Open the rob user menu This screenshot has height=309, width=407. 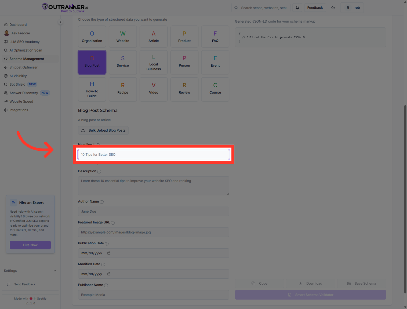[x=352, y=8]
